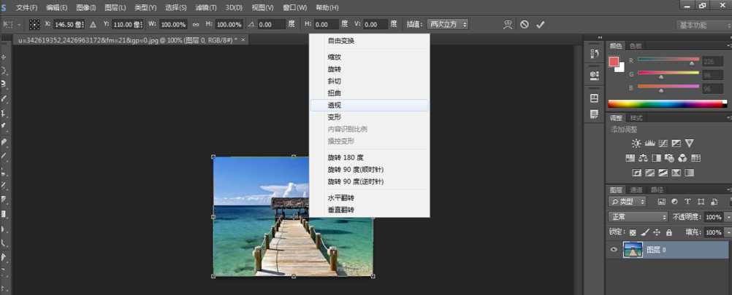The width and height of the screenshot is (732, 295).
Task: Toggle lock transparent pixels icon
Action: (631, 232)
